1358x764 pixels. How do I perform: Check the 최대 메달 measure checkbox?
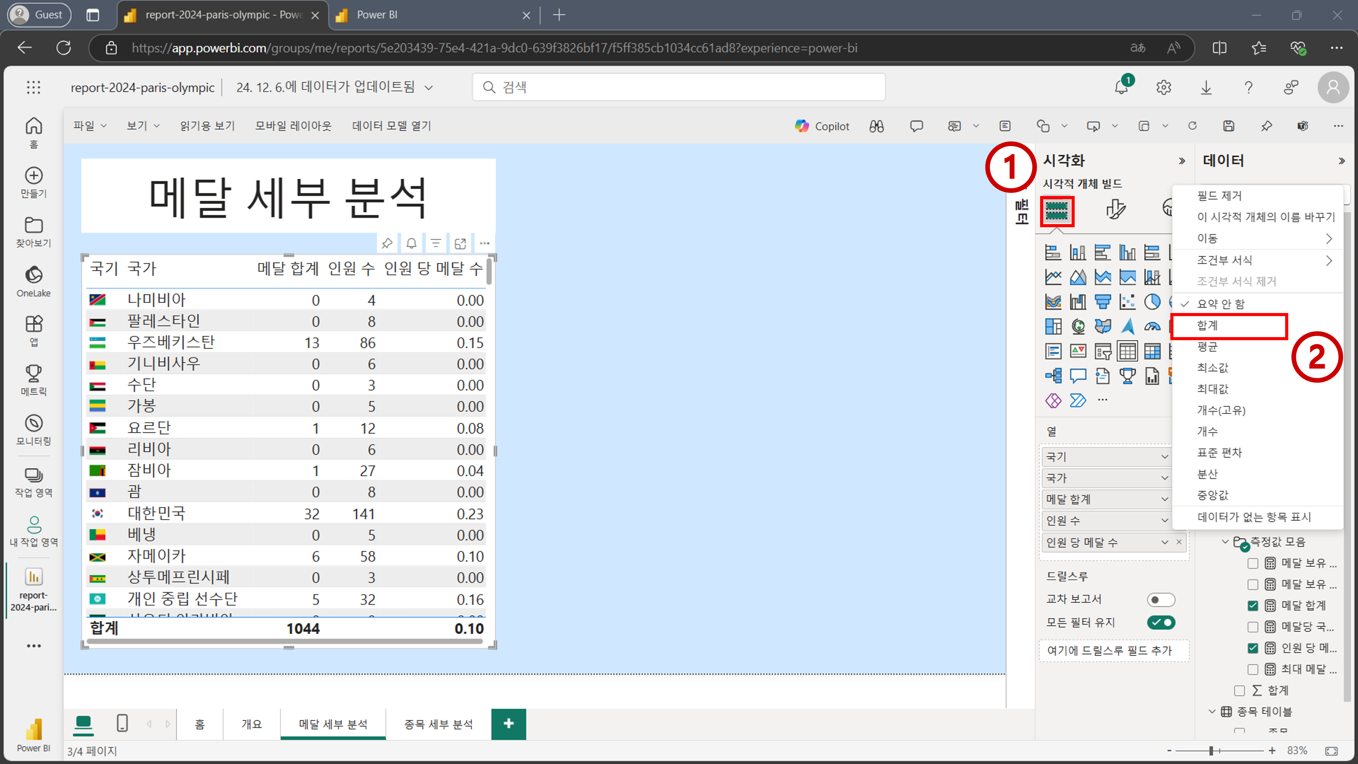(x=1252, y=670)
